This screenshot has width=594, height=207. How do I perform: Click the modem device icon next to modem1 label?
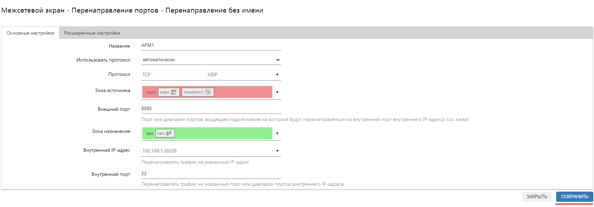(x=208, y=92)
